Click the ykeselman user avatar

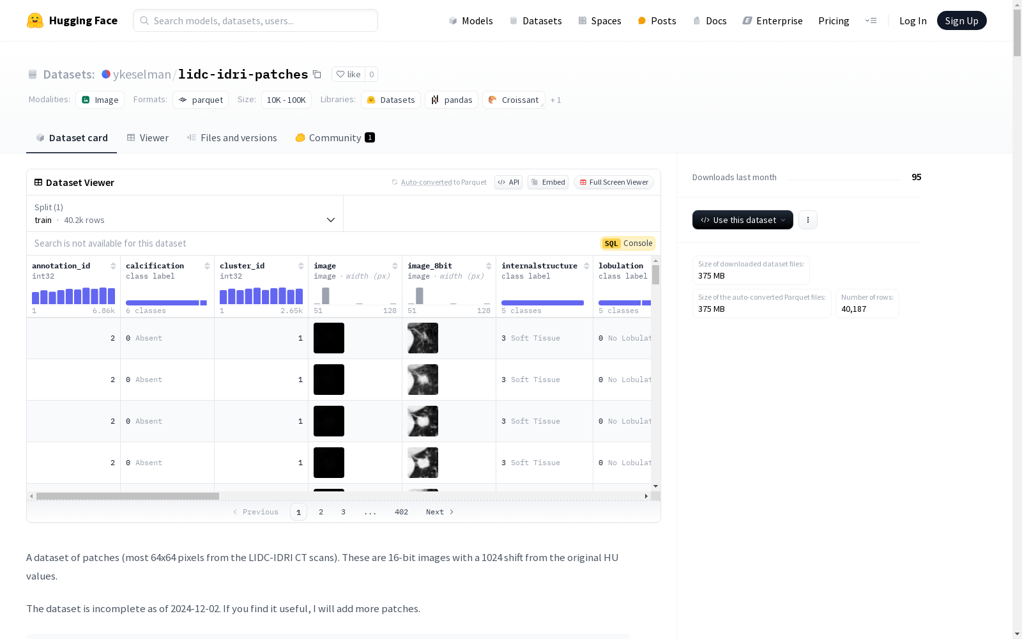tap(106, 74)
